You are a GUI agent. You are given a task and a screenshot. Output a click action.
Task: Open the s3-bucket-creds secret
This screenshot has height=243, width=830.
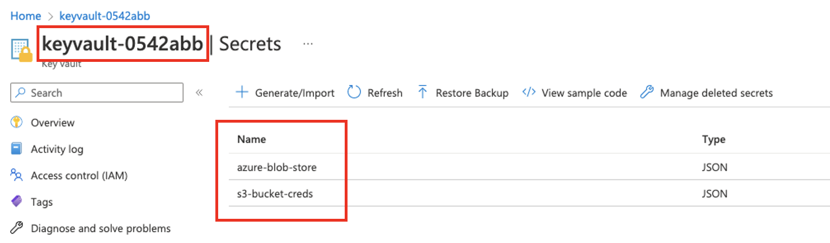pos(275,193)
